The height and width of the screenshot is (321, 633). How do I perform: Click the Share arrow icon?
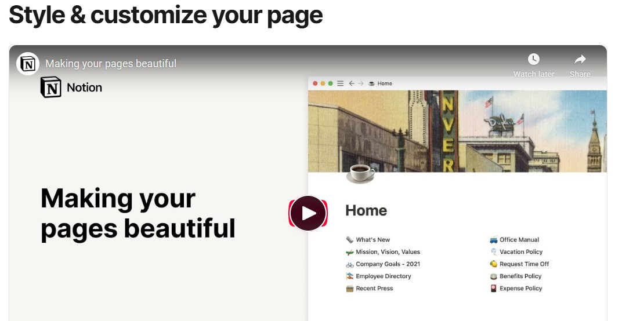pos(580,59)
